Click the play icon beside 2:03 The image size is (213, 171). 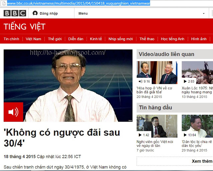click(185, 81)
